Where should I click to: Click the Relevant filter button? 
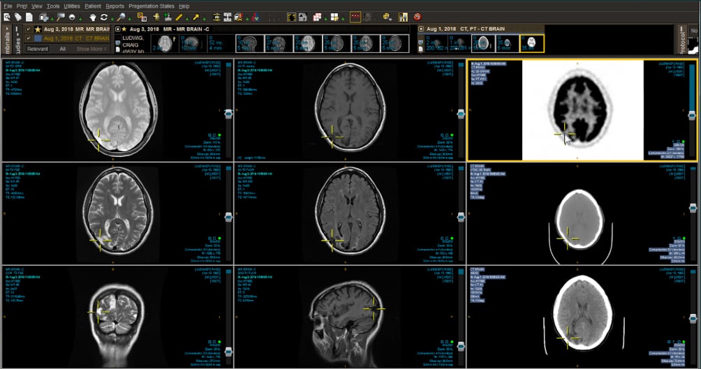[37, 49]
